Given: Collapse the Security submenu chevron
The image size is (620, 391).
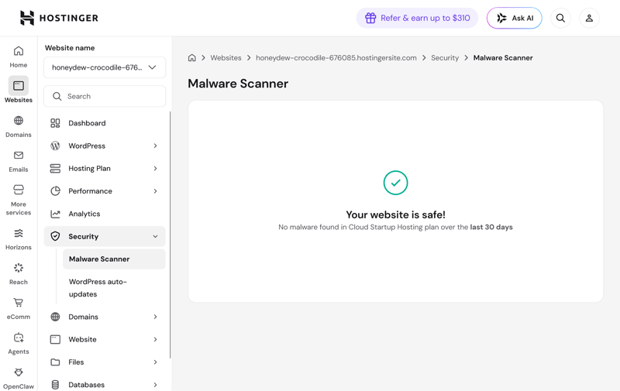Looking at the screenshot, I should 156,236.
